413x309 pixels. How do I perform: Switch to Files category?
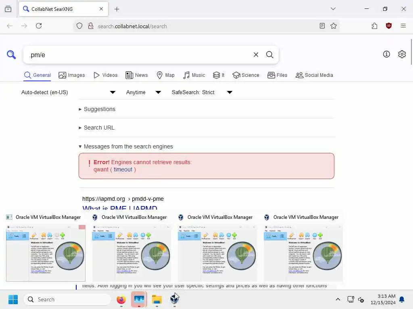tap(277, 75)
